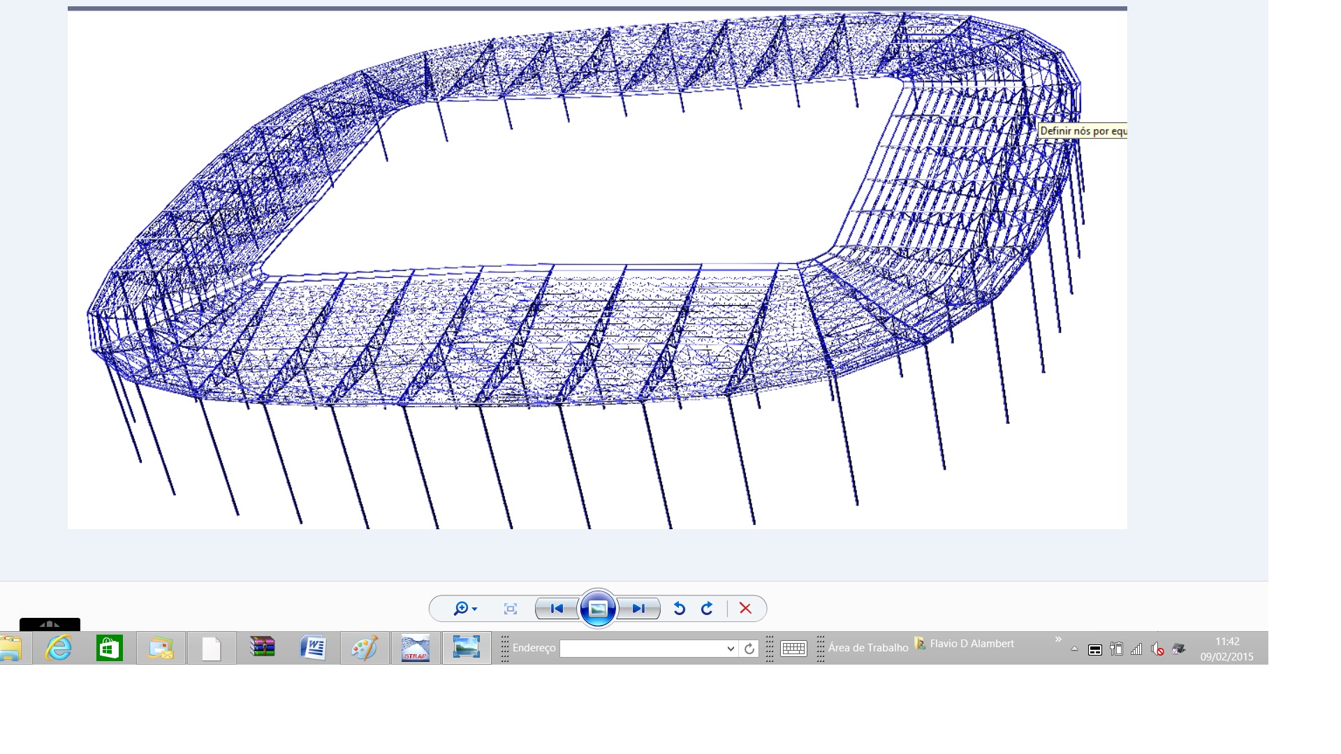Image resolution: width=1341 pixels, height=754 pixels.
Task: Open the touch keyboard
Action: click(793, 649)
